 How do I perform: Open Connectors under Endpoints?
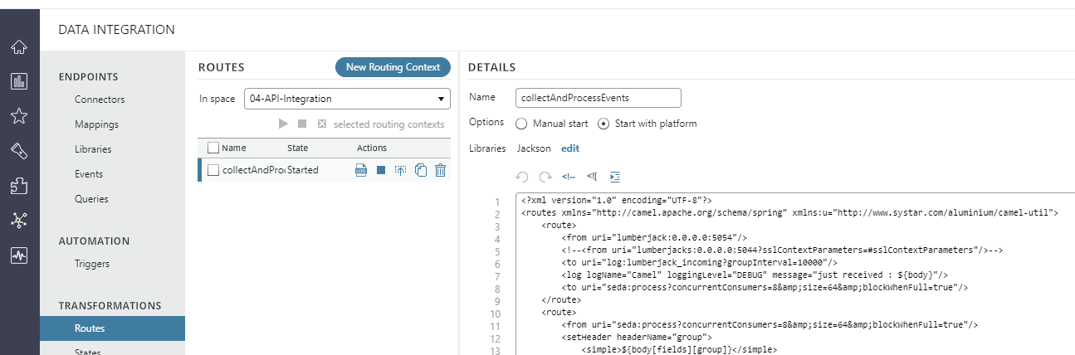(x=100, y=100)
